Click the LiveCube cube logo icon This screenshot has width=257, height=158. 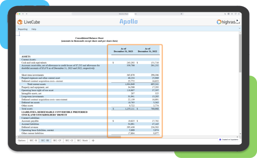(x=20, y=22)
